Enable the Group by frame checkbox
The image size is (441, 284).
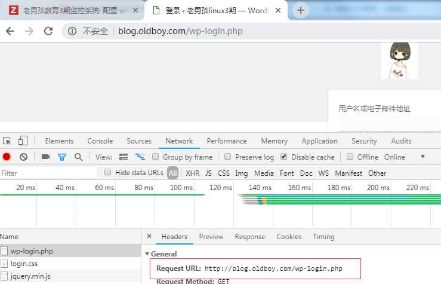coord(156,157)
